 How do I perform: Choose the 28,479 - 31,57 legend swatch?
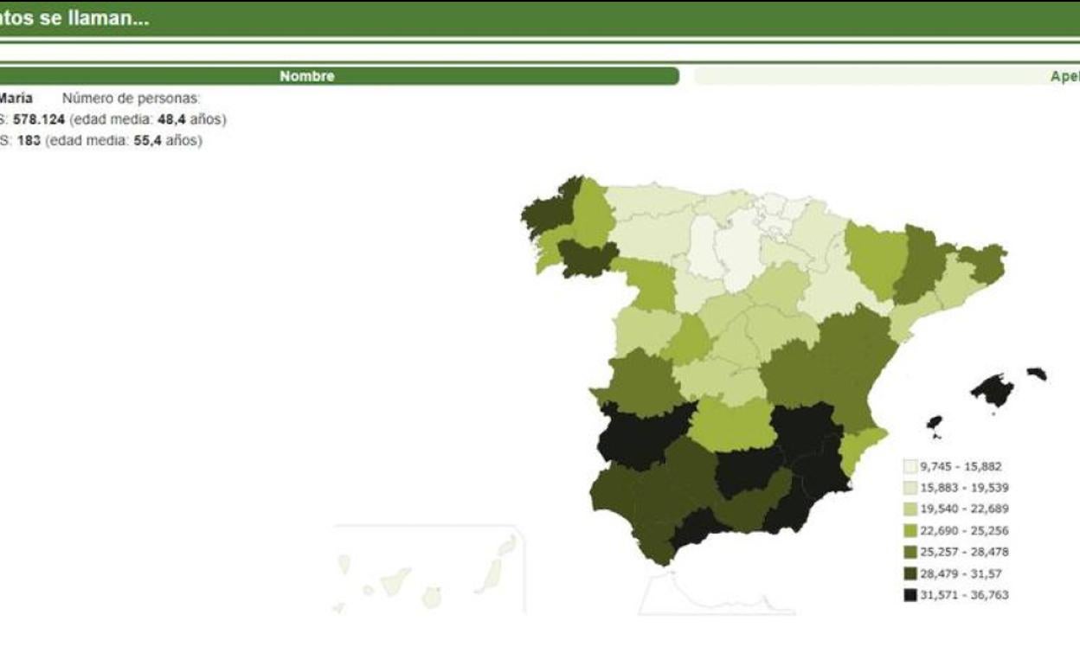[x=910, y=573]
